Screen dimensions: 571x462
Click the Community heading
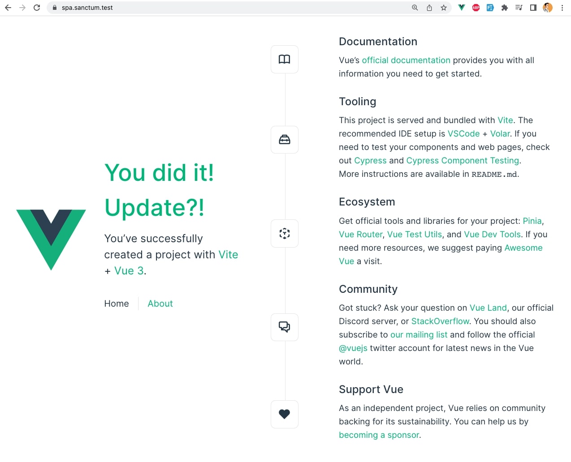(368, 289)
